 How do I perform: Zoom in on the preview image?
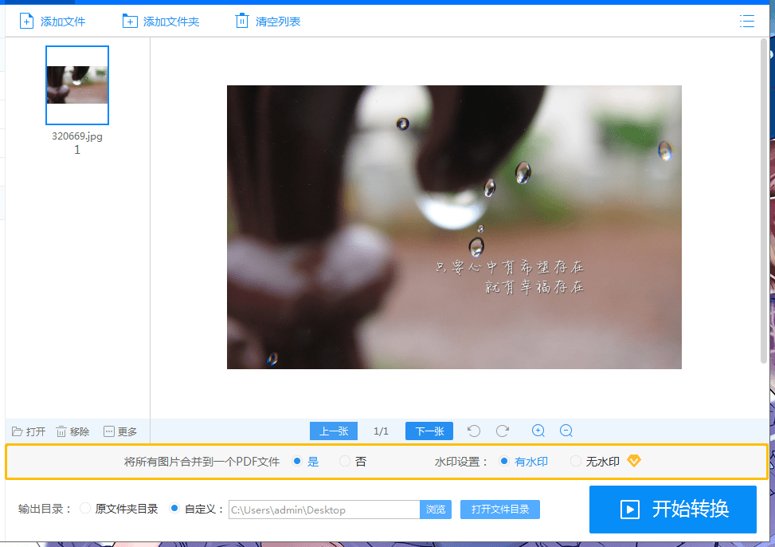tap(538, 431)
